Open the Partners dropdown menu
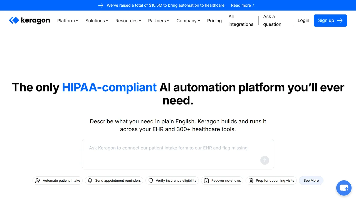 pos(159,21)
